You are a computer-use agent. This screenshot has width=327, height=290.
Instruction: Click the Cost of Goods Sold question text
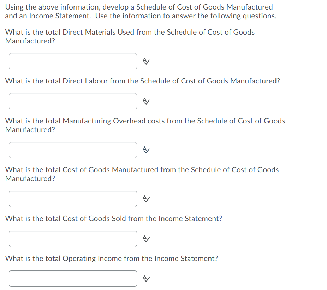[x=113, y=219]
